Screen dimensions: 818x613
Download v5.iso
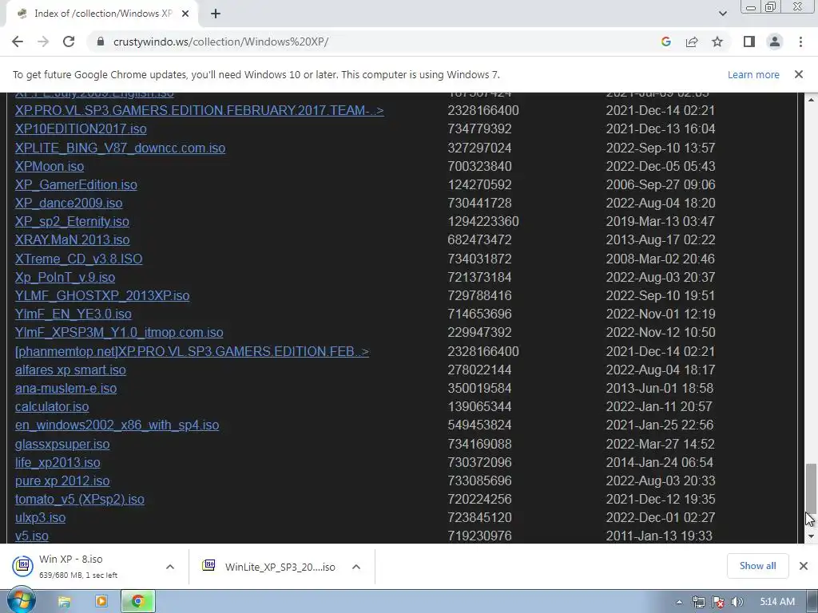31,536
